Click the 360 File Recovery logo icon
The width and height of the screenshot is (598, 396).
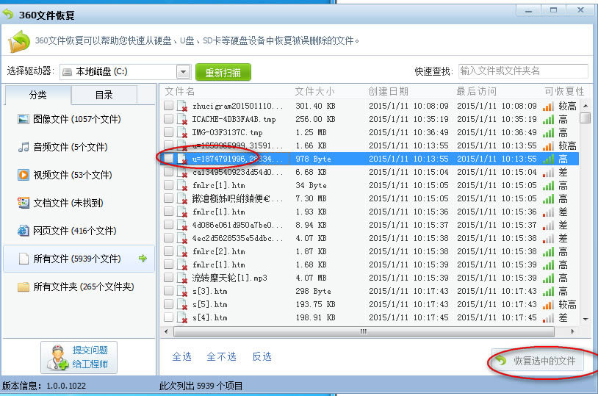pos(19,40)
